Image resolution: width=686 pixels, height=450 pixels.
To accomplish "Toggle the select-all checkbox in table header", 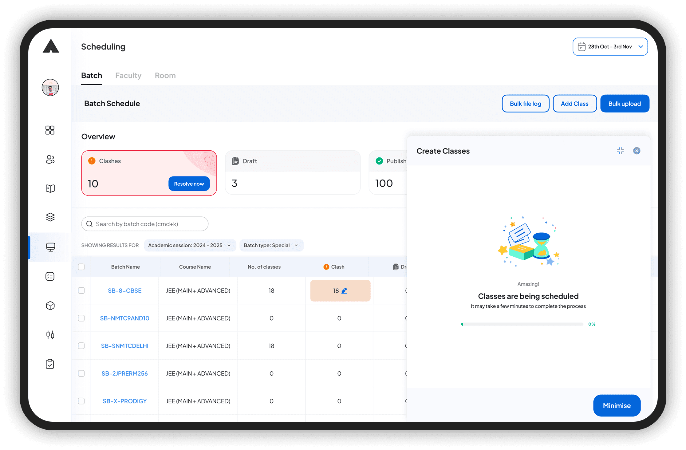I will [x=81, y=267].
